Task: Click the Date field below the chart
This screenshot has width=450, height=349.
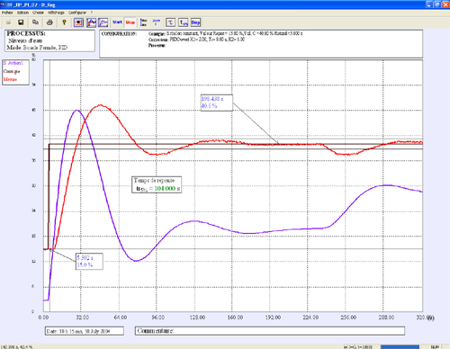Action: pyautogui.click(x=85, y=331)
